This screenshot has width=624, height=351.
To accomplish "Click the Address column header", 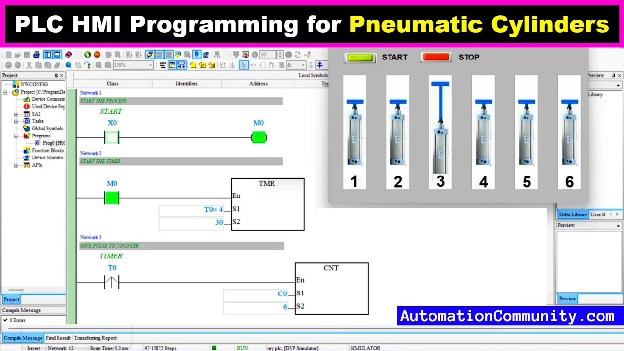I will [258, 84].
